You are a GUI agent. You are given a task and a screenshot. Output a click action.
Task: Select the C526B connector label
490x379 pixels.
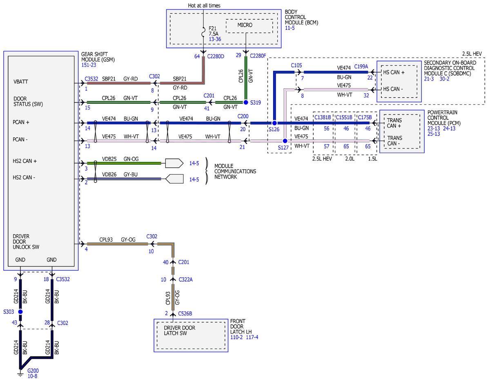(185, 314)
